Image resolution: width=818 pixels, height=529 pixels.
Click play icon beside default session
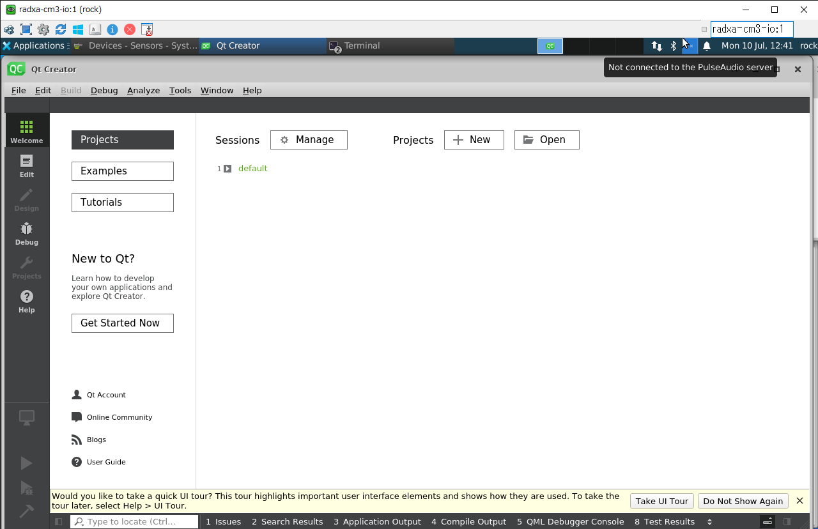[228, 169]
